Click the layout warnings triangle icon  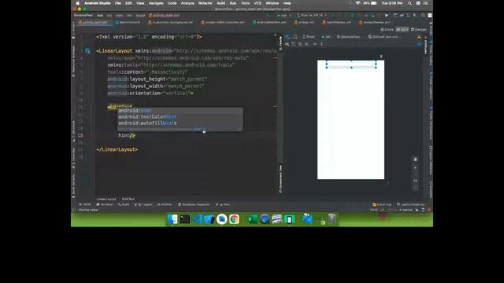[x=419, y=37]
